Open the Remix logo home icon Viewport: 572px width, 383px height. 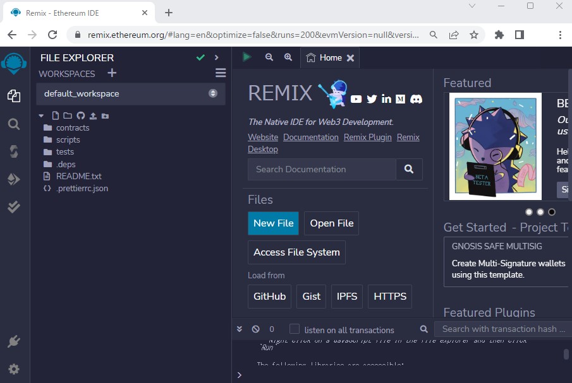pos(14,64)
